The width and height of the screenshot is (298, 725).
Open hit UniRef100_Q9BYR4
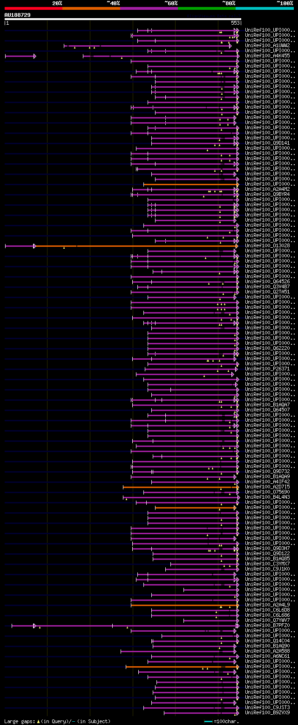(267, 195)
